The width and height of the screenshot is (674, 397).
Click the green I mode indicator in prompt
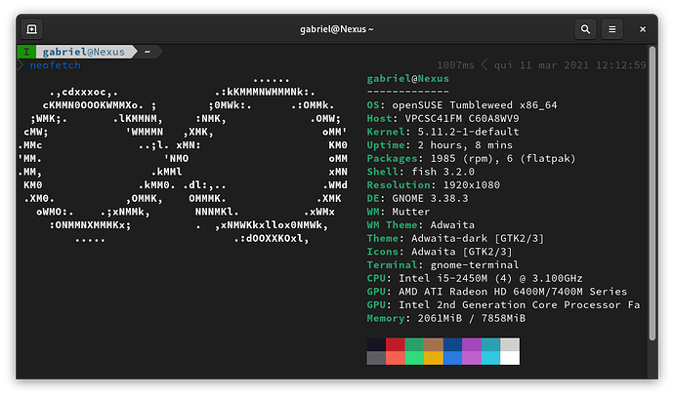(x=26, y=52)
